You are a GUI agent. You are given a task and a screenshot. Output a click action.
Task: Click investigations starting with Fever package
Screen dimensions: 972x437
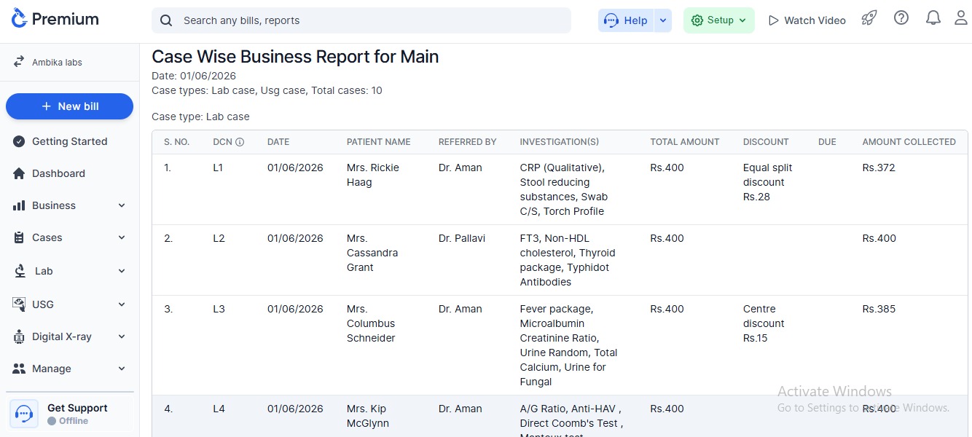tap(568, 345)
